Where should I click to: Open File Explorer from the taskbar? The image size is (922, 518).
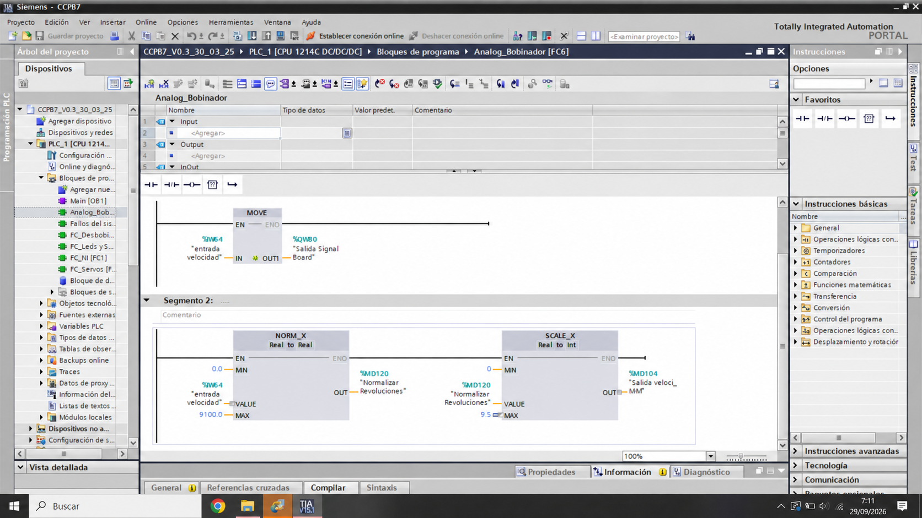248,506
